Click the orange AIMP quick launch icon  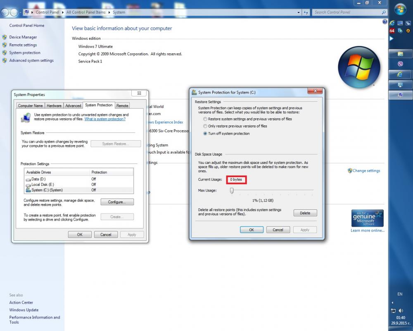pyautogui.click(x=408, y=31)
